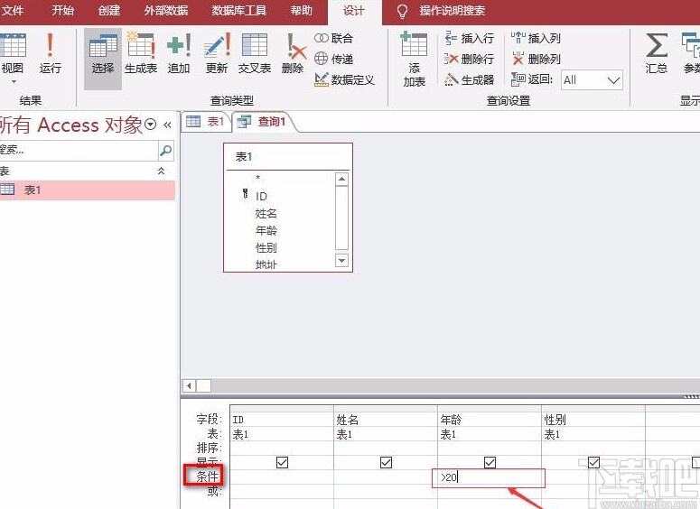Select 年龄 field in 表1 field list

click(x=266, y=231)
